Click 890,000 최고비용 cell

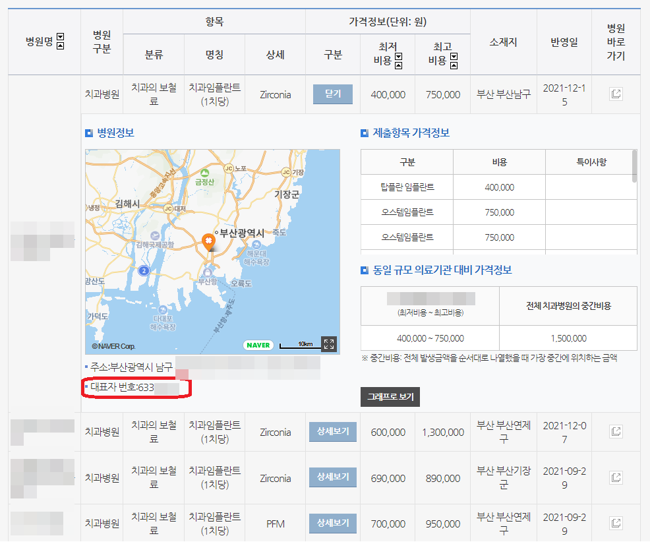[x=443, y=478]
